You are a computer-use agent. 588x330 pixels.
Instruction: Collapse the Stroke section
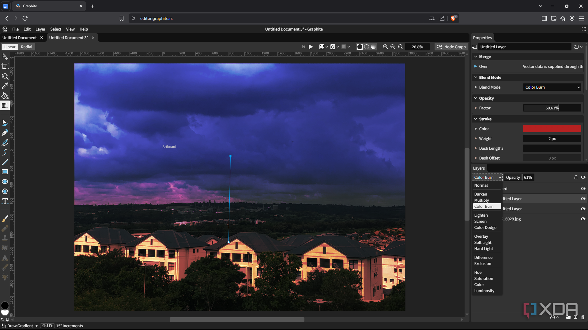click(x=476, y=119)
